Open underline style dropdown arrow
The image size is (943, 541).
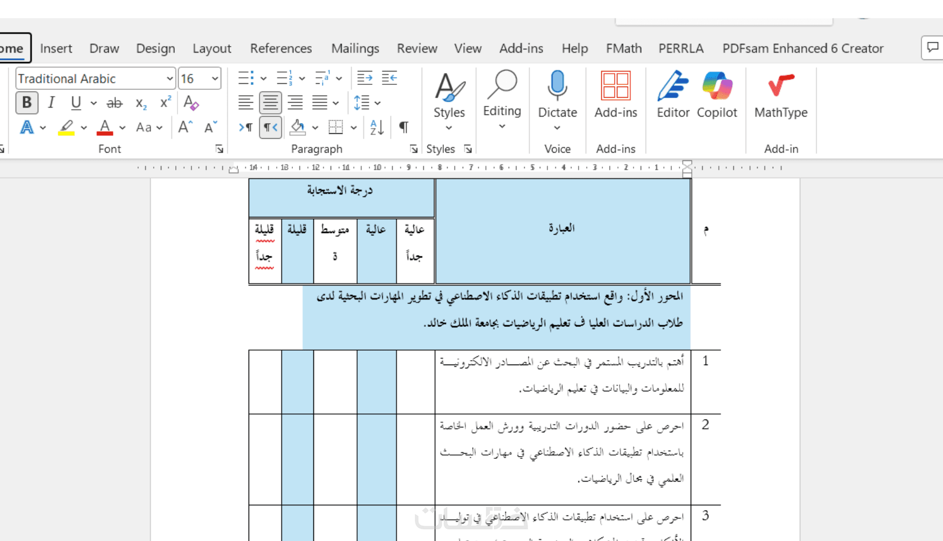click(x=94, y=103)
